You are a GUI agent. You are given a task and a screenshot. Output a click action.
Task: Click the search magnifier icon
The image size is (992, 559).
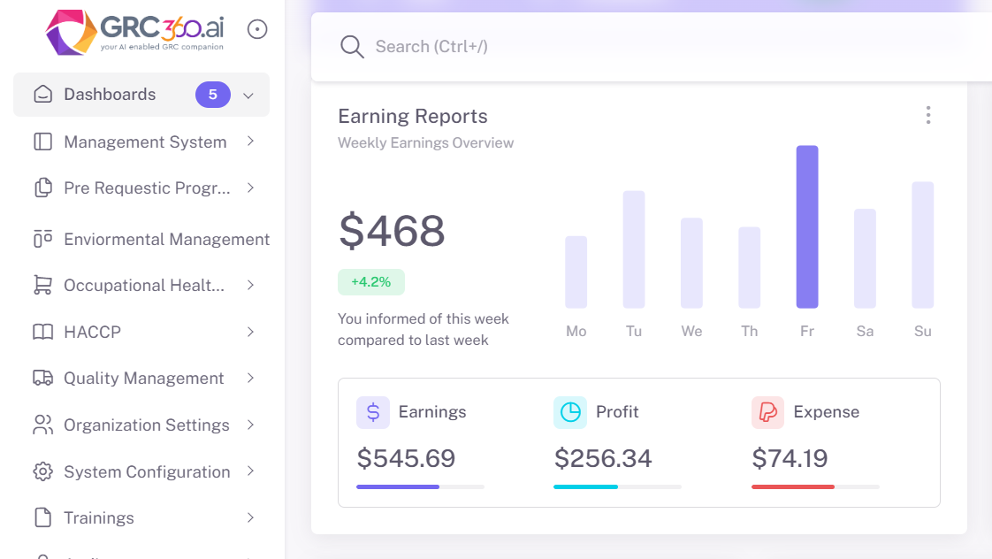click(x=352, y=47)
